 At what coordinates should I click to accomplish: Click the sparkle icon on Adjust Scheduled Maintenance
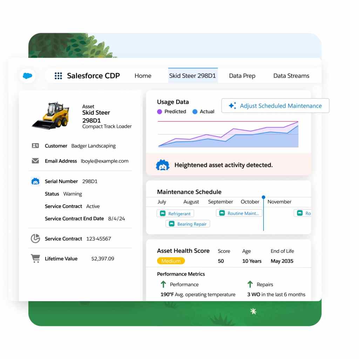pyautogui.click(x=232, y=106)
